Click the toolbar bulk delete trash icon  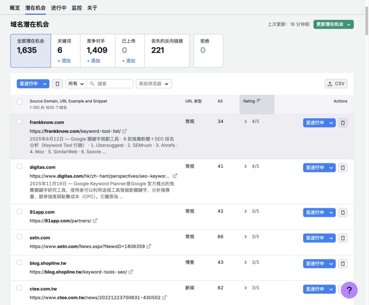pyautogui.click(x=58, y=84)
